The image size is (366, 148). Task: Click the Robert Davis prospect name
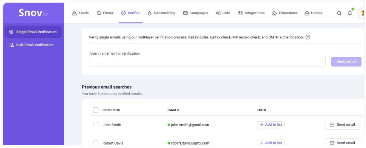[113, 143]
